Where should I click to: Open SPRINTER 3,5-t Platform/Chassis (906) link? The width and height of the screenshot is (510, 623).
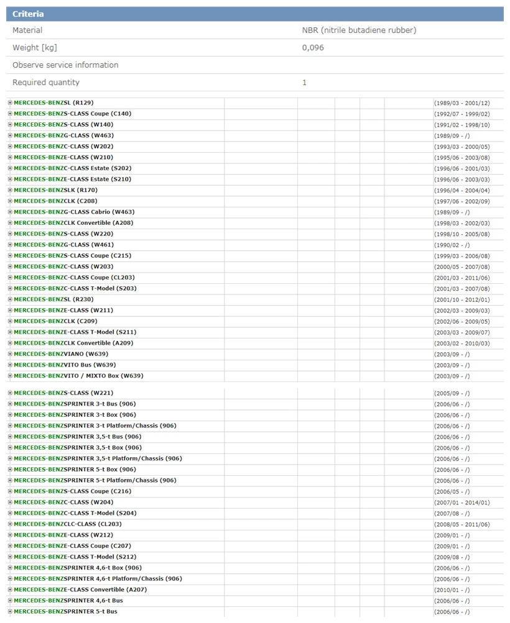click(x=98, y=458)
